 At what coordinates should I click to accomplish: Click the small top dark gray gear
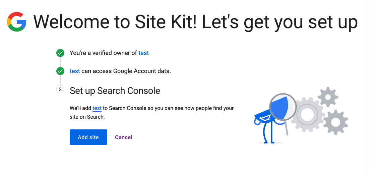click(328, 97)
